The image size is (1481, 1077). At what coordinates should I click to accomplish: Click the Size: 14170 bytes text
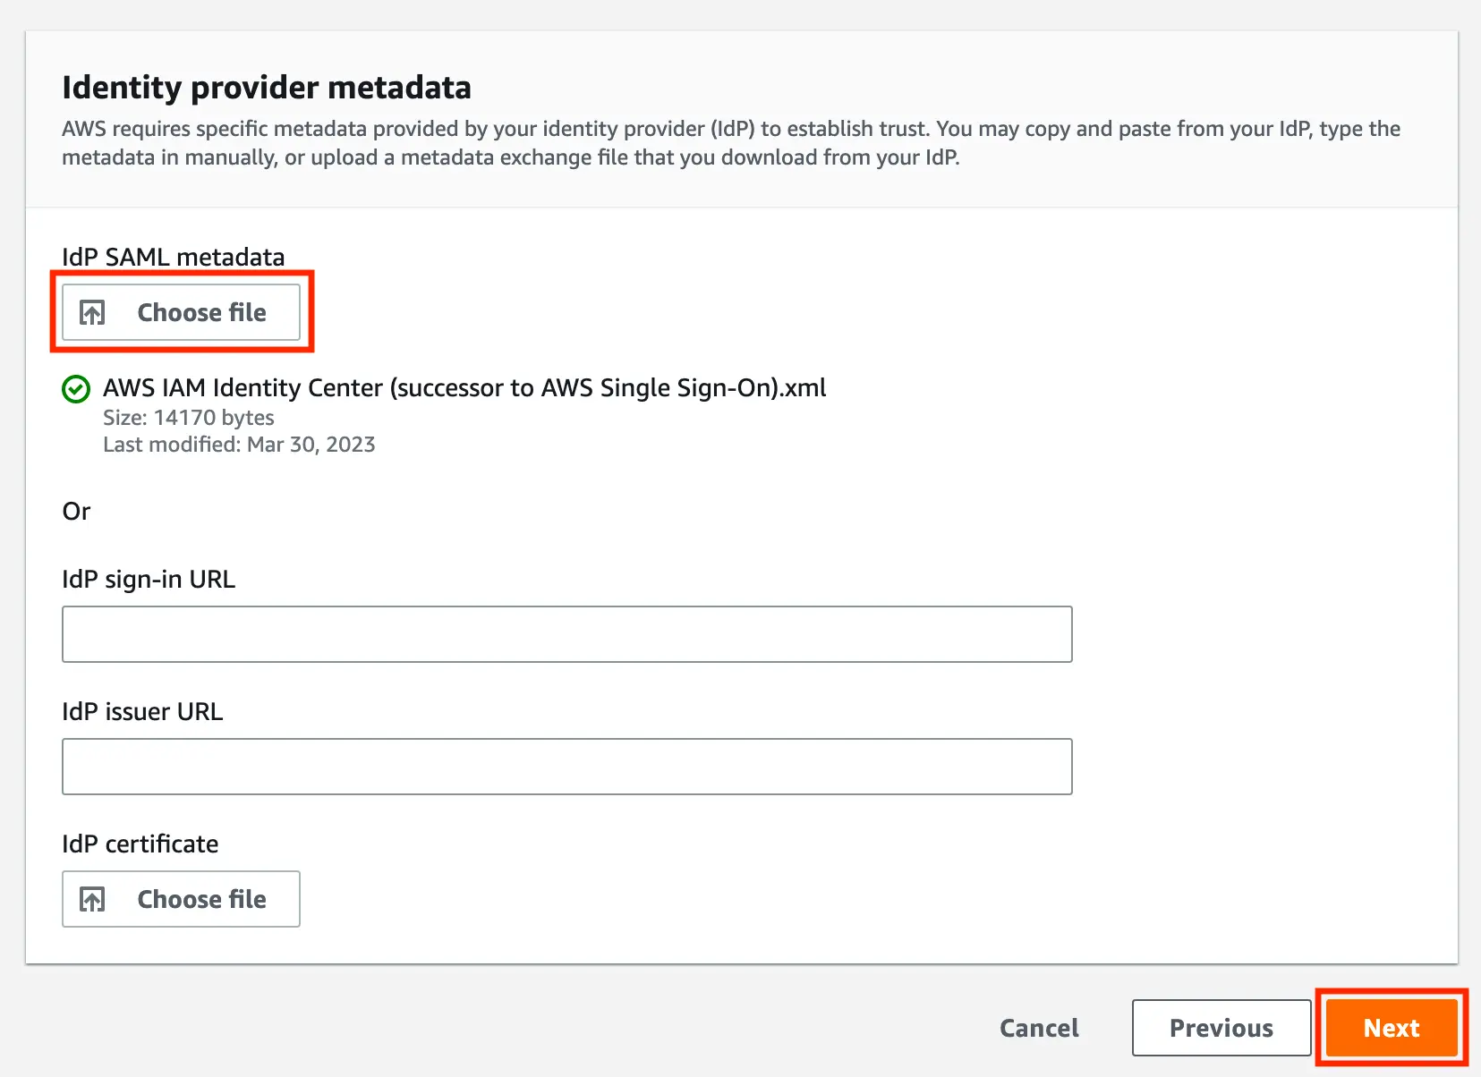point(188,418)
